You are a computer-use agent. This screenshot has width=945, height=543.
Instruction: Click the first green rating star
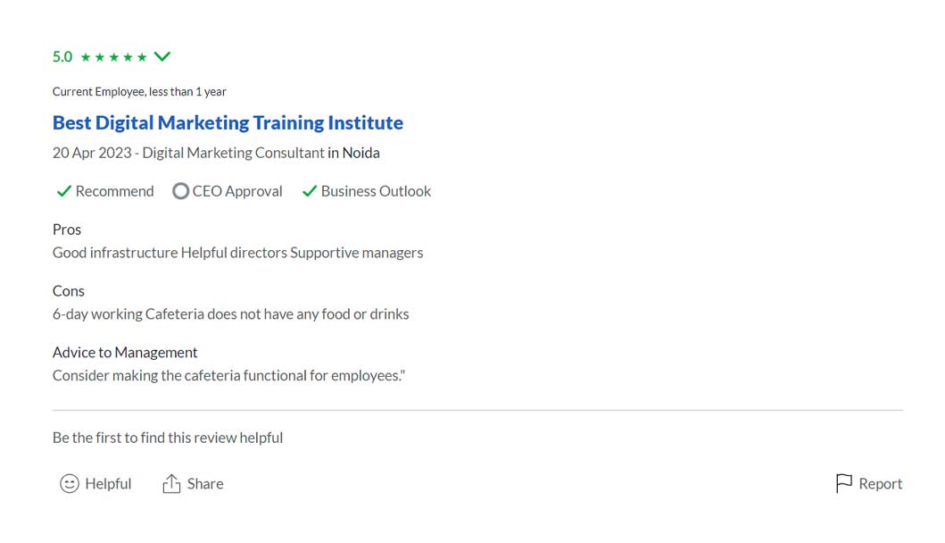tap(86, 57)
